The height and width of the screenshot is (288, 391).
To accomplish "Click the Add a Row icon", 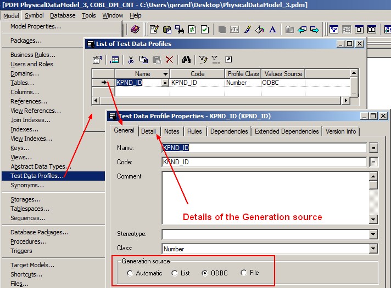I will [x=114, y=60].
